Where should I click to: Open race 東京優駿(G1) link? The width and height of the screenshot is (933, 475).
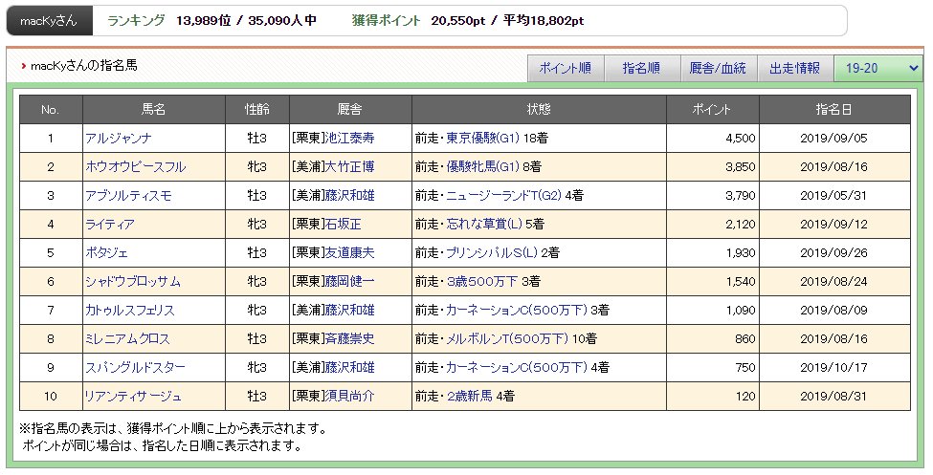coord(483,139)
